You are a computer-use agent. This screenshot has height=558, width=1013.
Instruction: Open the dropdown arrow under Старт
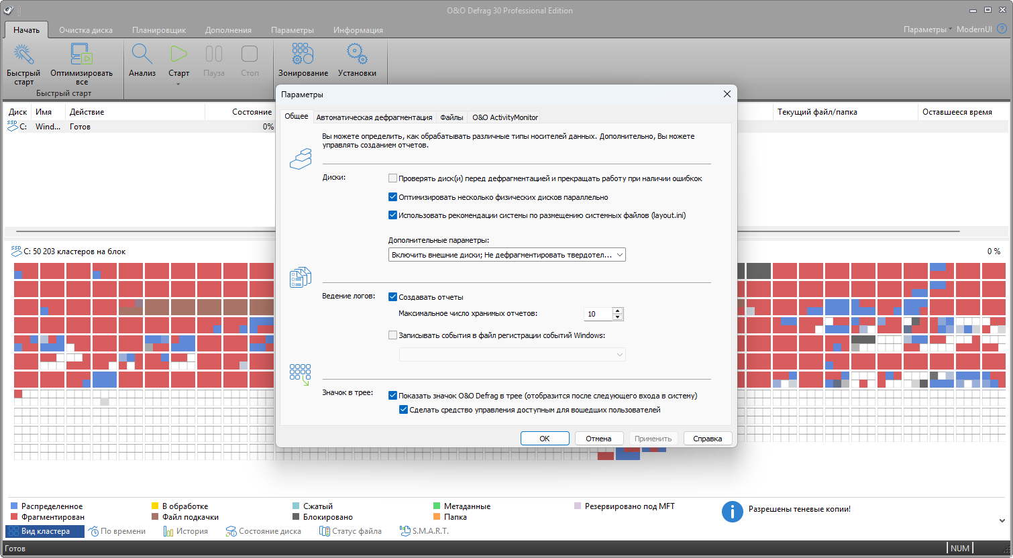tap(178, 84)
